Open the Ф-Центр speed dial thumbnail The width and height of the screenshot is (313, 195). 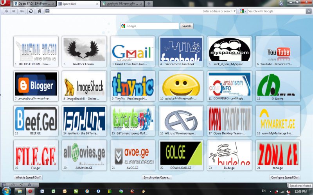coord(278,86)
